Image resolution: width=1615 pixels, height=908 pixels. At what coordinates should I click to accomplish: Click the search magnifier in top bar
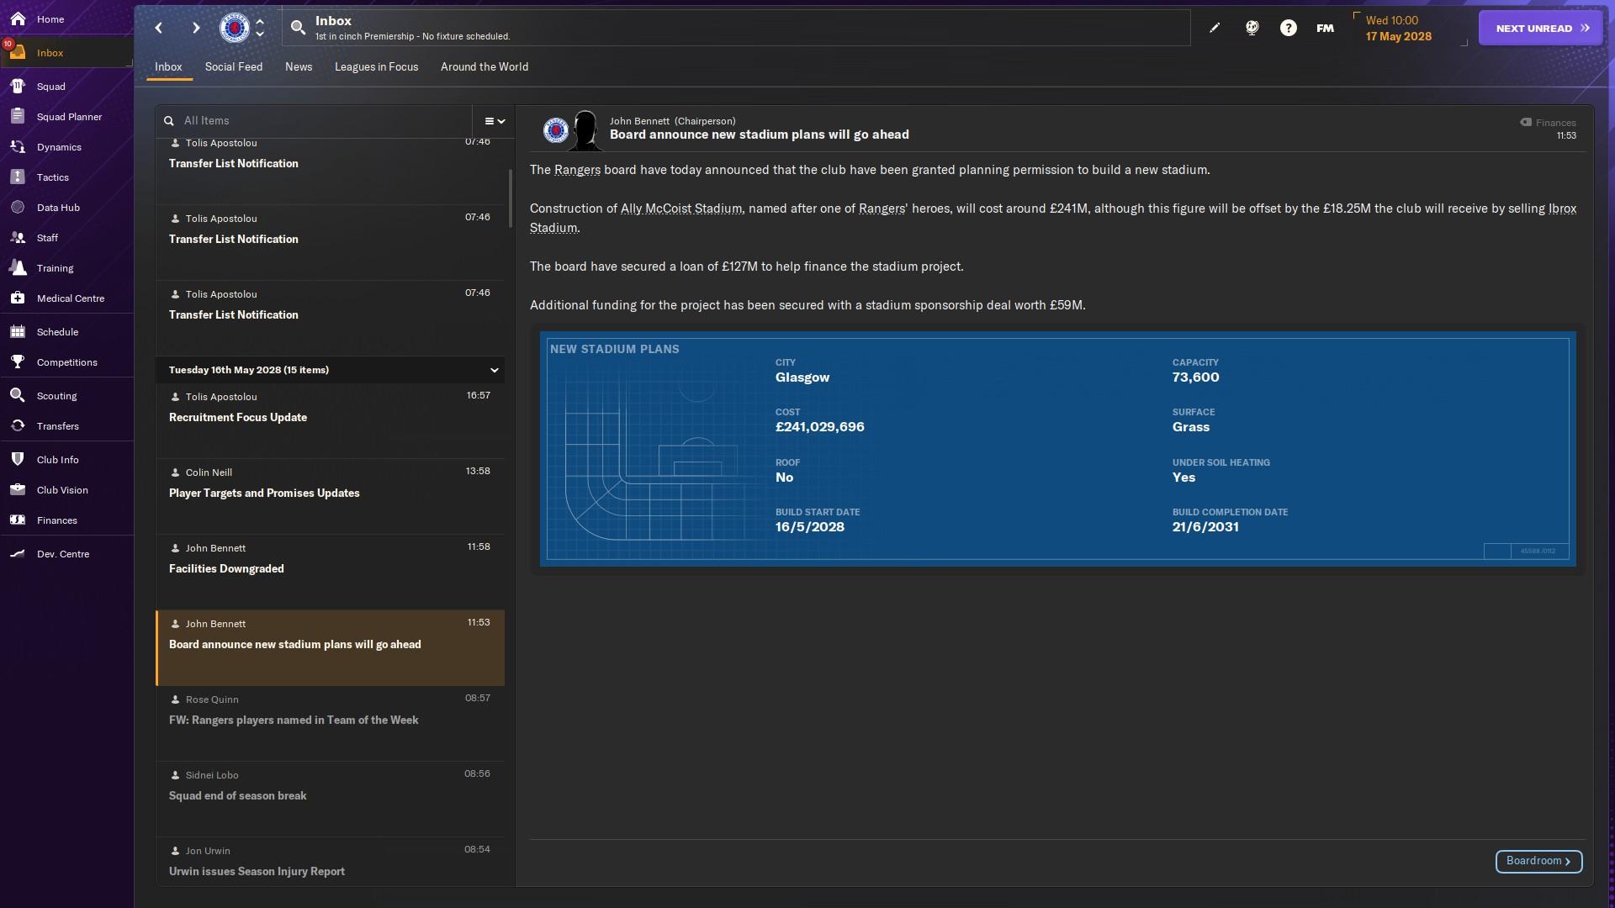coord(298,28)
